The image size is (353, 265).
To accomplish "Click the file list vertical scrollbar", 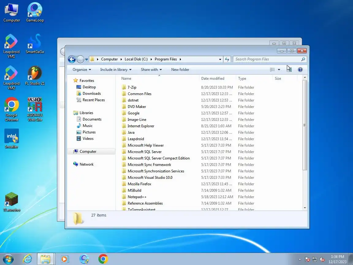I will (x=305, y=125).
